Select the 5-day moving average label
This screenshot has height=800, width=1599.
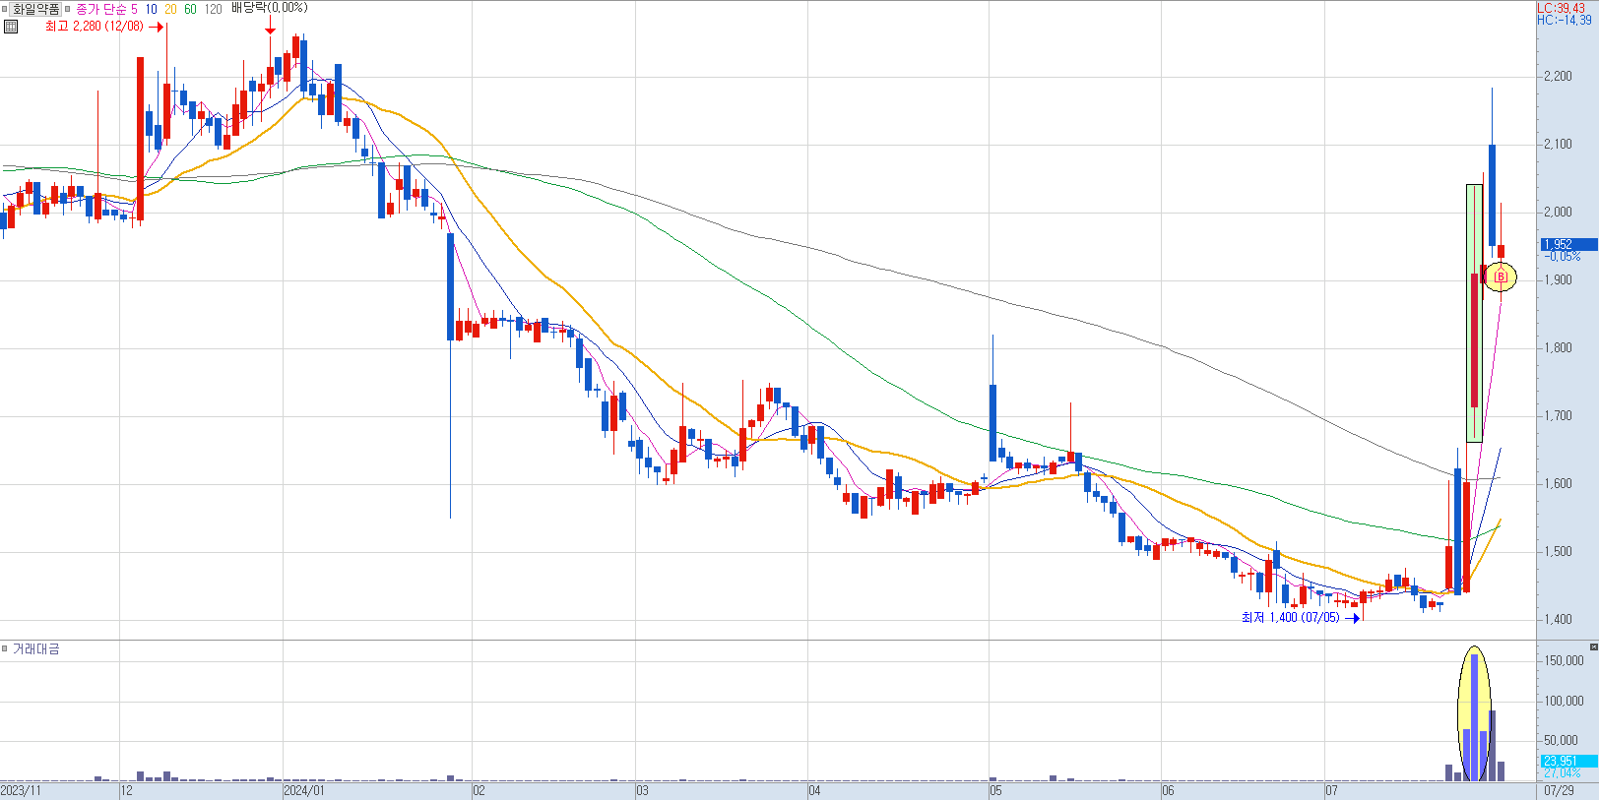point(134,9)
